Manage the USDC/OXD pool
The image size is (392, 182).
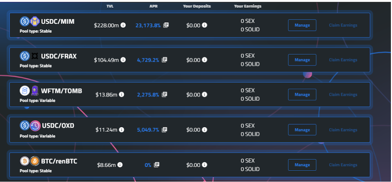[302, 130]
